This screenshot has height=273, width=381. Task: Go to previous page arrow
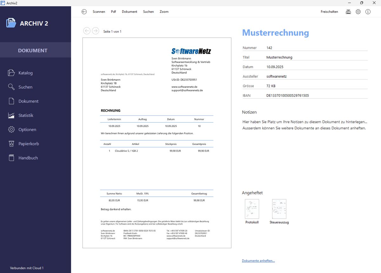tap(87, 31)
